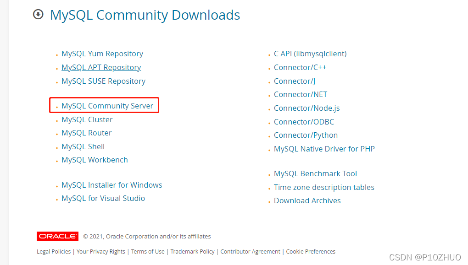Open Connector/Node.js link
Screen dimensions: 468x265
[307, 108]
